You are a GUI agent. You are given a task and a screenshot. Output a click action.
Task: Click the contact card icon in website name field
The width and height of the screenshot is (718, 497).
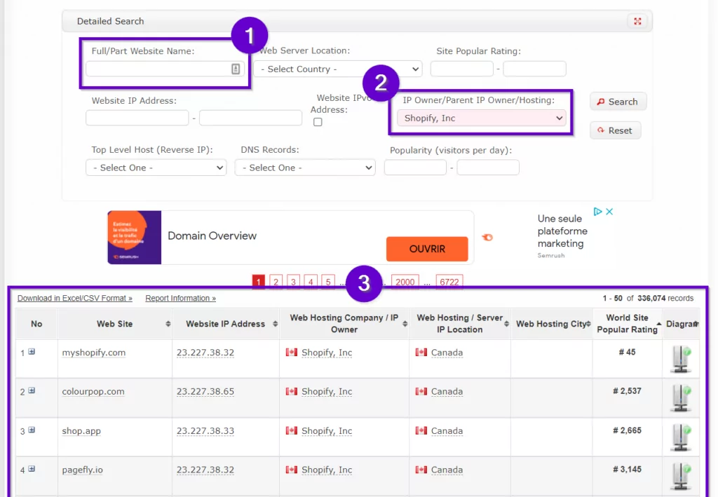coord(236,69)
